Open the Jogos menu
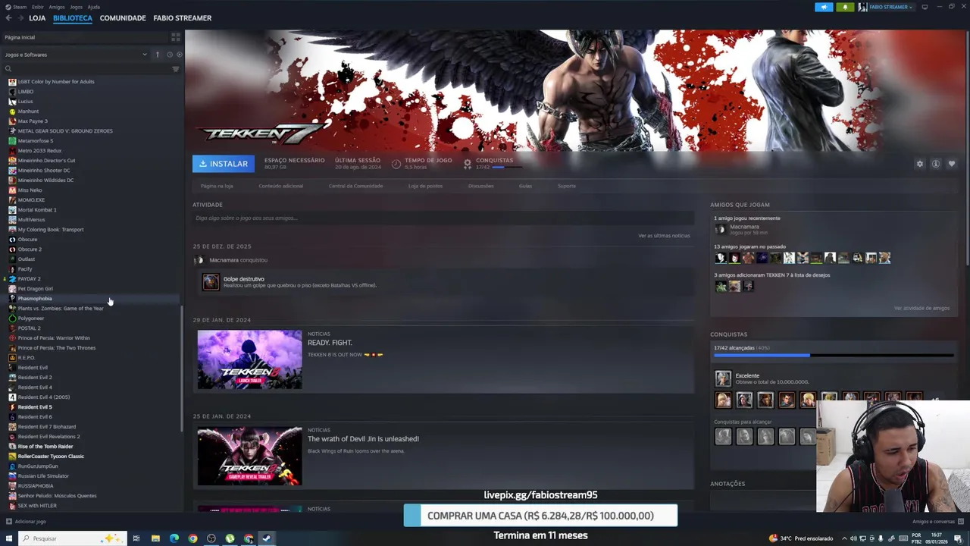This screenshot has width=970, height=546. [77, 7]
